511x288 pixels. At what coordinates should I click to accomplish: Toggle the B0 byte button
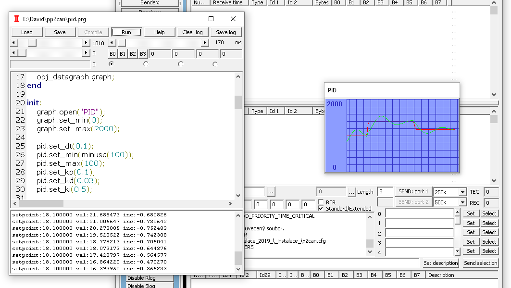tap(112, 54)
